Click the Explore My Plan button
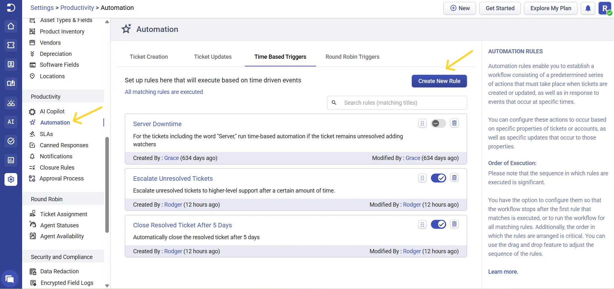Screen dimensions: 614x289 (x=551, y=8)
